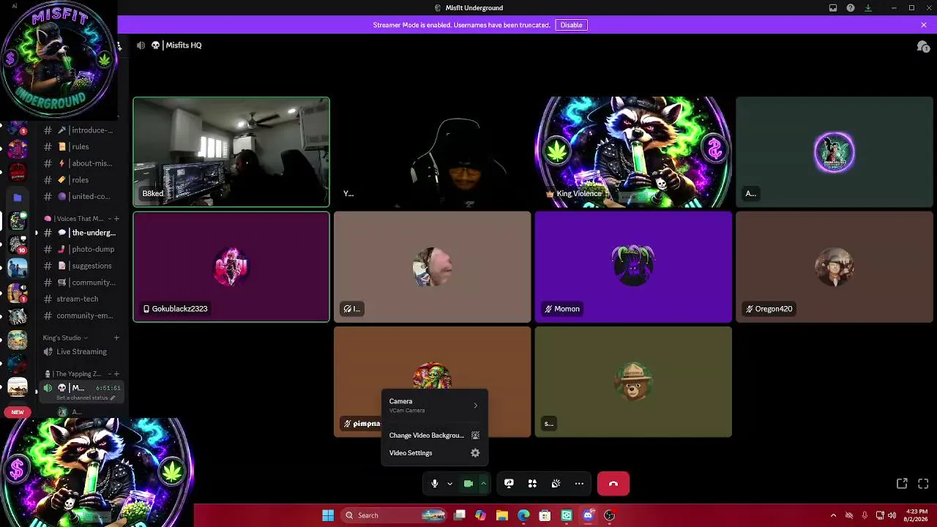This screenshot has height=527, width=937.
Task: Click the NEW badge in server list
Action: 18,412
